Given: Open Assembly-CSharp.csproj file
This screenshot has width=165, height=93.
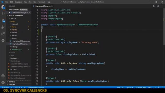Looking at the screenshot, I should [x=19, y=64].
